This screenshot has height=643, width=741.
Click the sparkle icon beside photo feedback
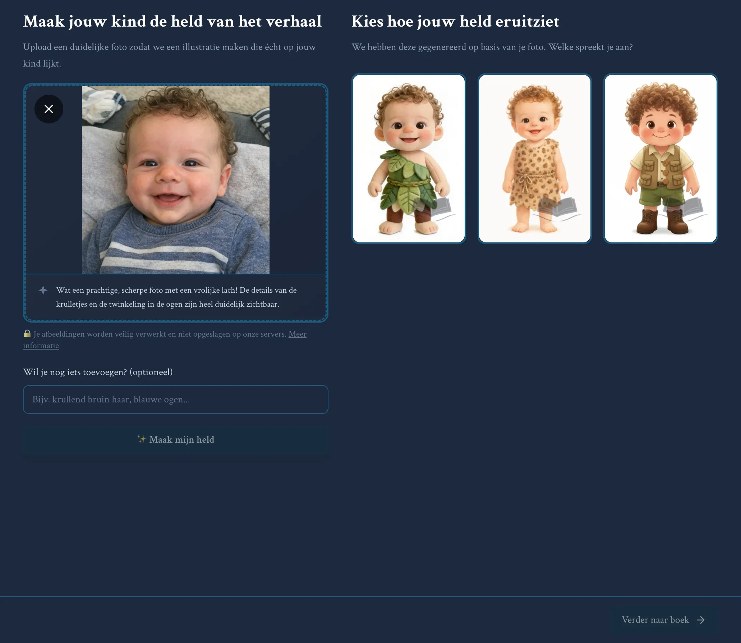[x=43, y=290]
